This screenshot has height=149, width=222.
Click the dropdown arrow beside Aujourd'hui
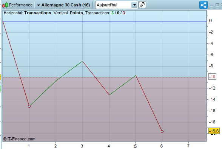coord(134,5)
